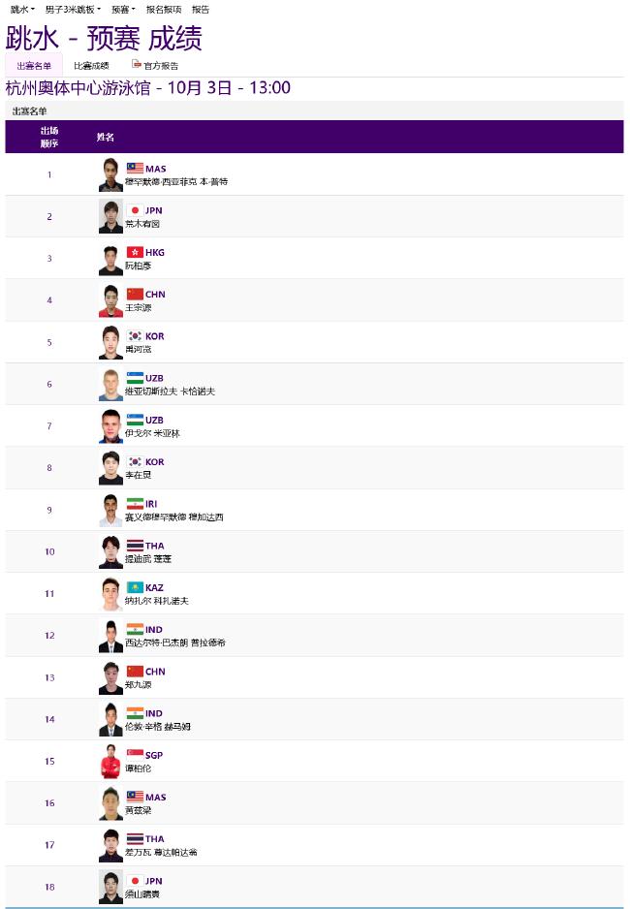The image size is (630, 909).
Task: Click the Malaysia flag in row 1
Action: click(135, 168)
